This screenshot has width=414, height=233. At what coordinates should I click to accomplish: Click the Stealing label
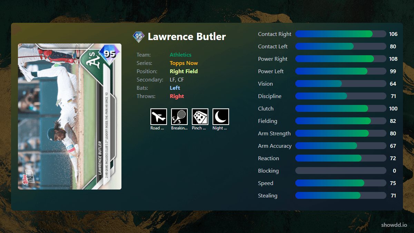coord(268,195)
